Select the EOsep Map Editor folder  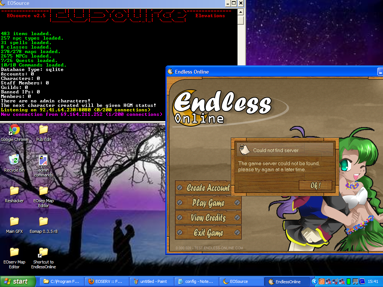(x=43, y=191)
